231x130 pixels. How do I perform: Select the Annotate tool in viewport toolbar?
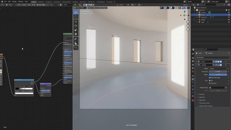point(76,39)
